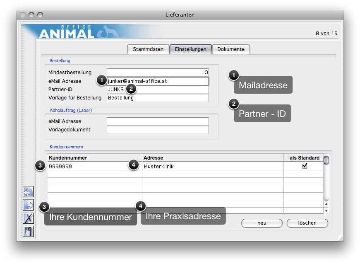The width and height of the screenshot is (360, 264).
Task: Uncheck the 'als Standard' checkbox for Musterklinik
Action: pyautogui.click(x=305, y=166)
